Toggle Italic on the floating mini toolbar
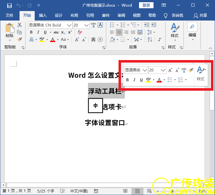 tap(134, 80)
